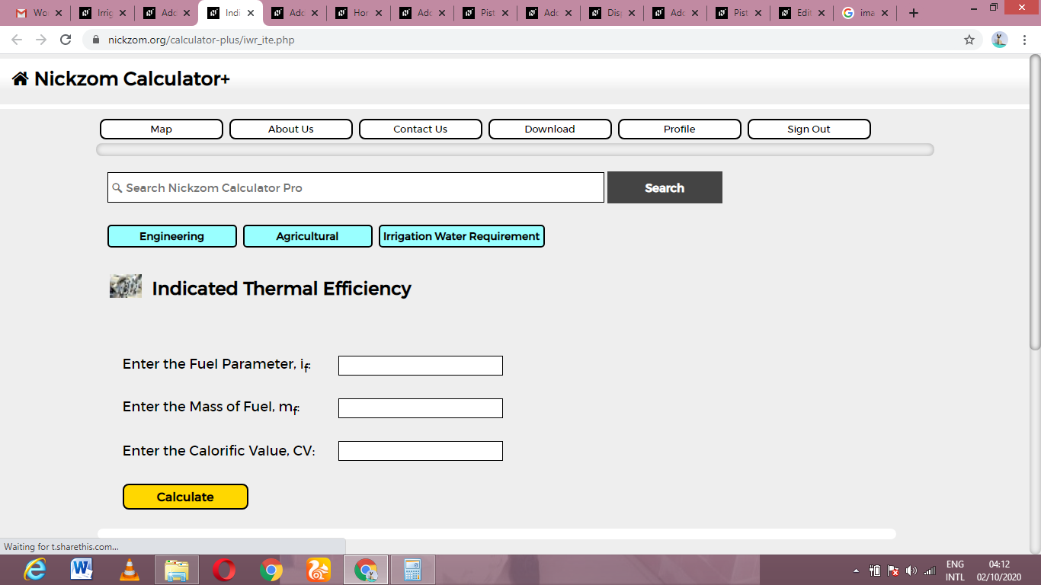Screen dimensions: 1041x585
Task: View site info via padlock icon
Action: (x=95, y=40)
